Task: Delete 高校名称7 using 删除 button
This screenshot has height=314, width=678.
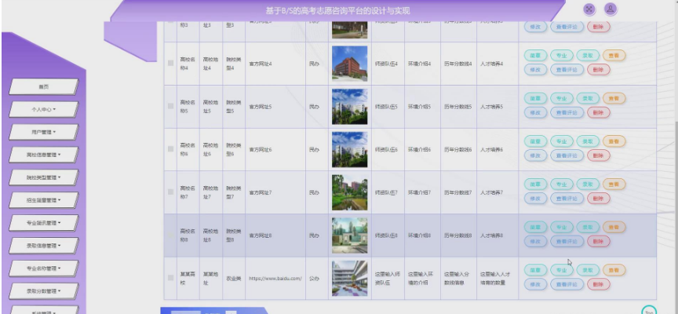Action: [x=599, y=199]
